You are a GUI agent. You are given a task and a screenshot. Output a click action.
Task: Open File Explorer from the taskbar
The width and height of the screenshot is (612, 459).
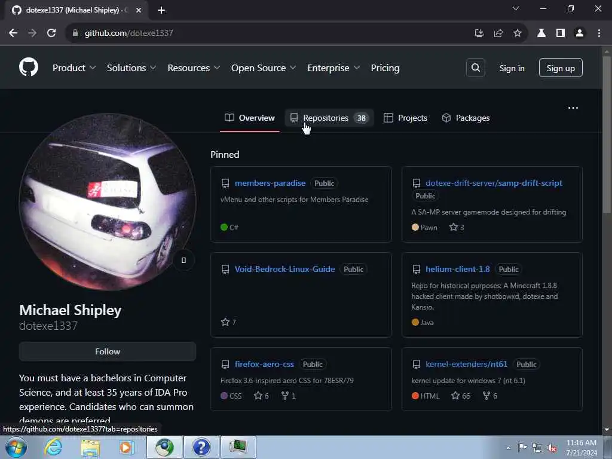click(x=91, y=447)
